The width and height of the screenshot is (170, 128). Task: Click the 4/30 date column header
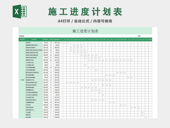(x=83, y=39)
